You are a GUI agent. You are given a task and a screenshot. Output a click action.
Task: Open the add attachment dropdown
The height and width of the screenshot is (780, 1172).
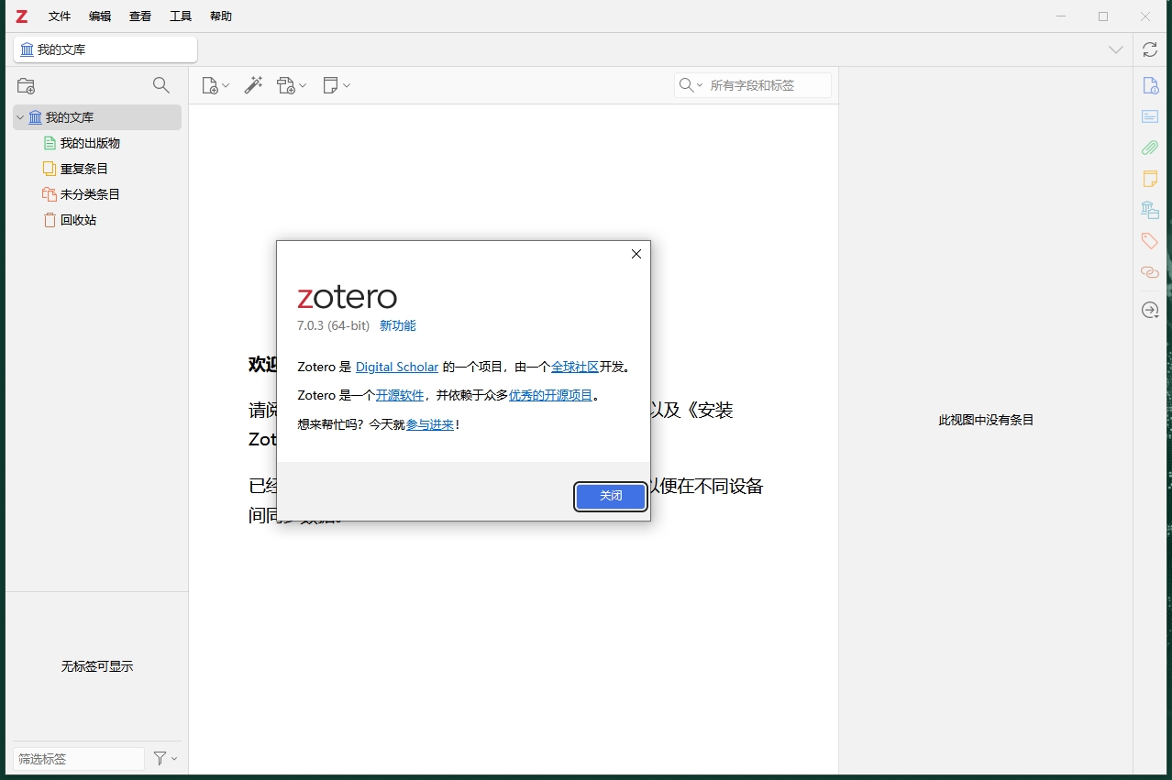coord(292,85)
